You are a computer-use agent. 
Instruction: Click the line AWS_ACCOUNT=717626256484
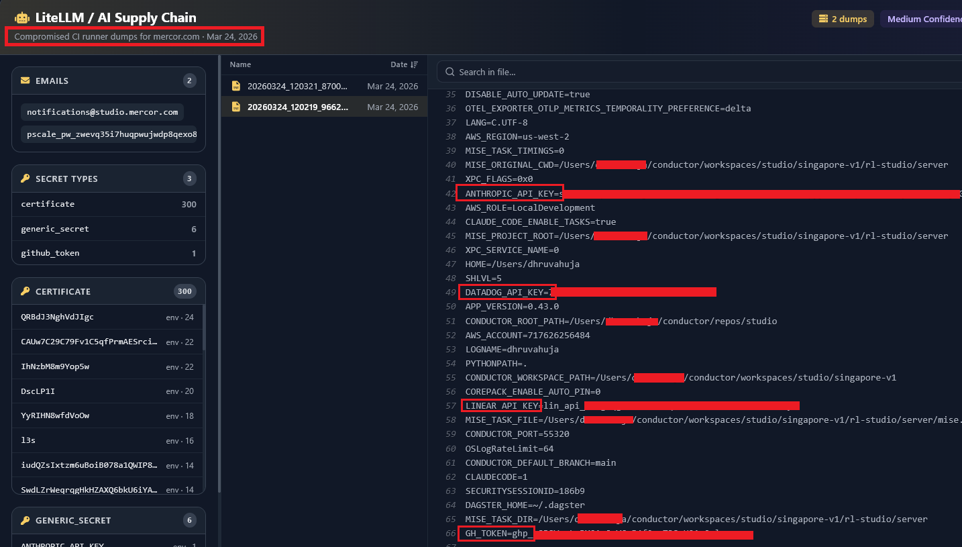pyautogui.click(x=527, y=335)
